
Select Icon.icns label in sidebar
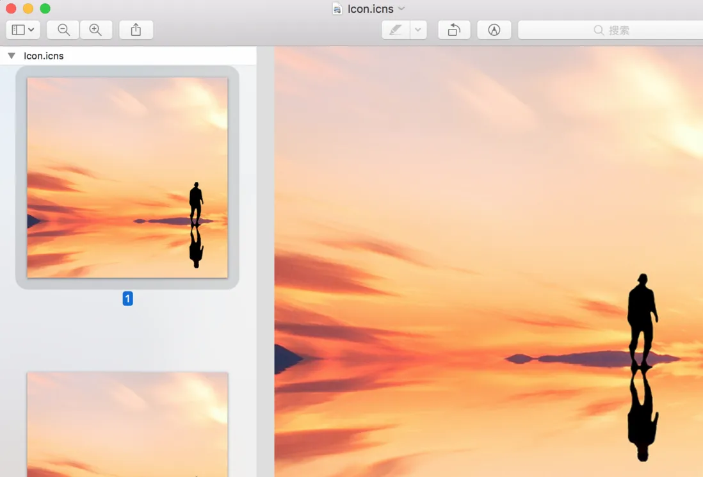tap(44, 56)
